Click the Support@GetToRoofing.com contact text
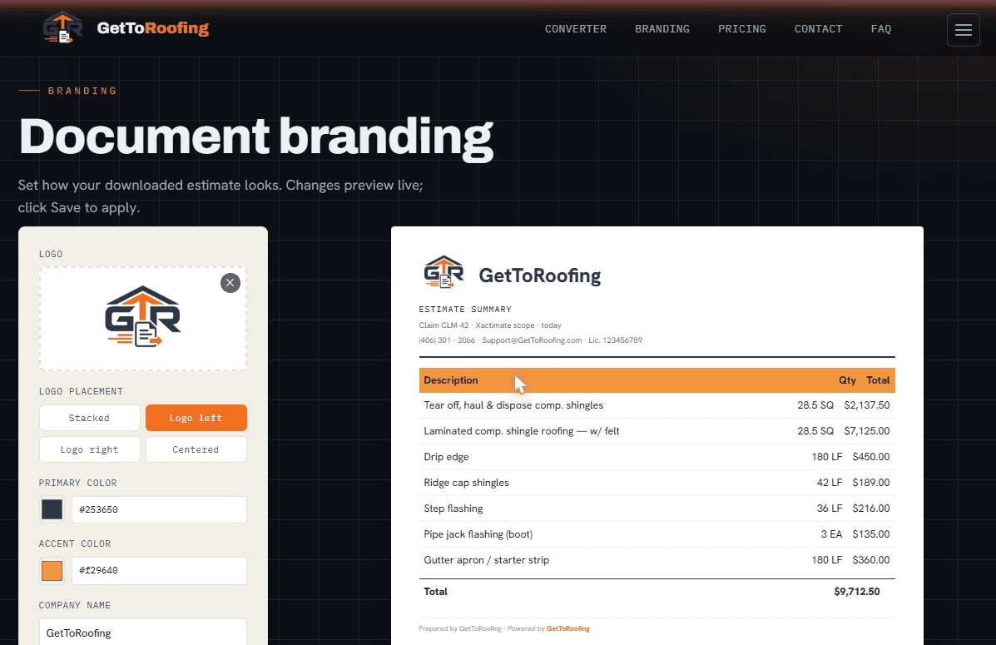The image size is (996, 645). tap(532, 340)
